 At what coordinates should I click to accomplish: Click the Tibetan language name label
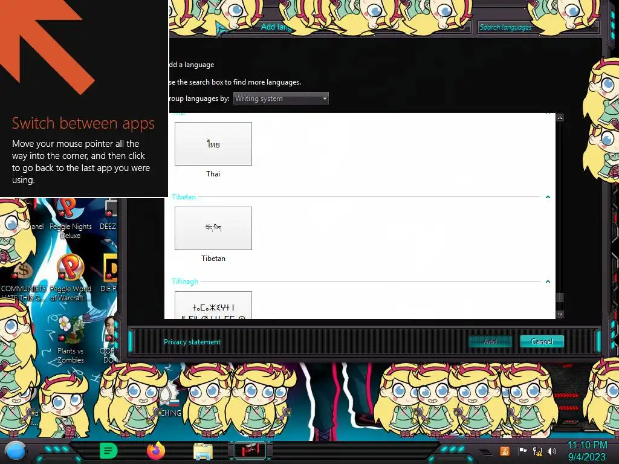pos(213,259)
